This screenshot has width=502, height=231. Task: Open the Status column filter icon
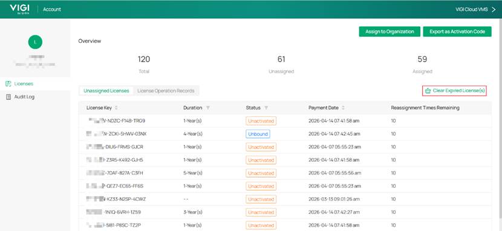266,108
